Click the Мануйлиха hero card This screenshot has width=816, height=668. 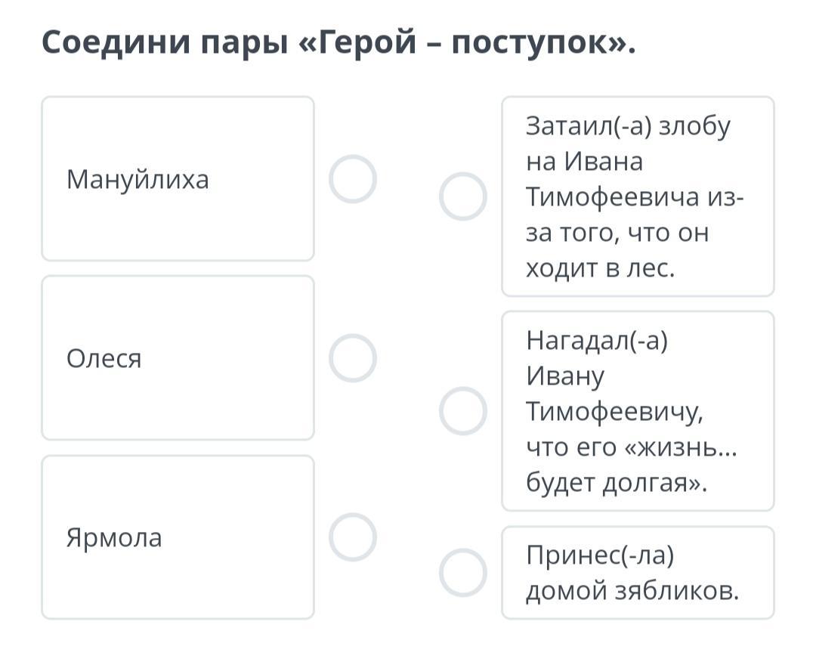pyautogui.click(x=178, y=179)
